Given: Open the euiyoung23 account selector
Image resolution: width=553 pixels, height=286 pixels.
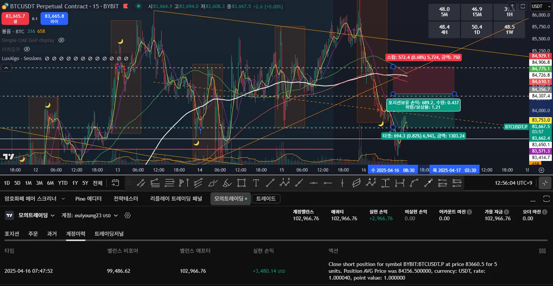Looking at the screenshot, I should [x=90, y=215].
